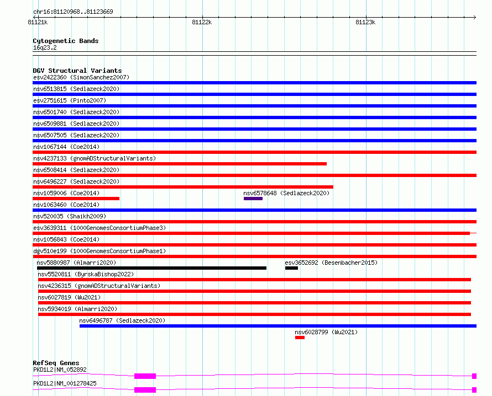The width and height of the screenshot is (492, 396).
Task: Click the Cytogenetic Bands track title
Action: pyautogui.click(x=66, y=41)
